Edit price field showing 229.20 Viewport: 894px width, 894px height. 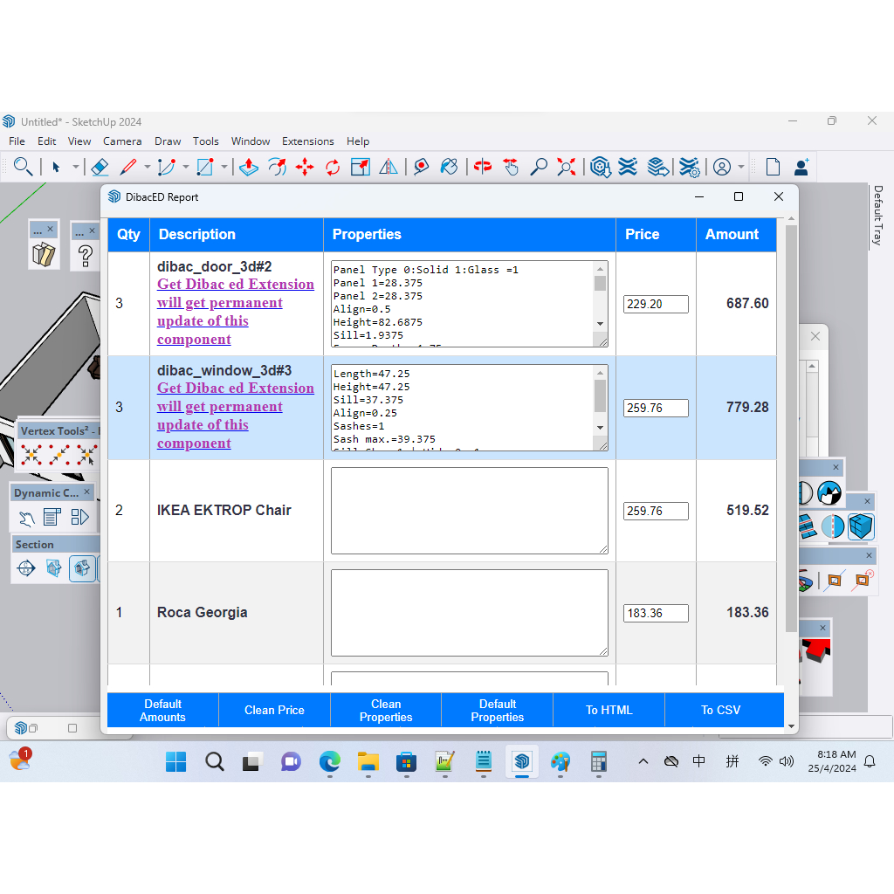(x=656, y=304)
